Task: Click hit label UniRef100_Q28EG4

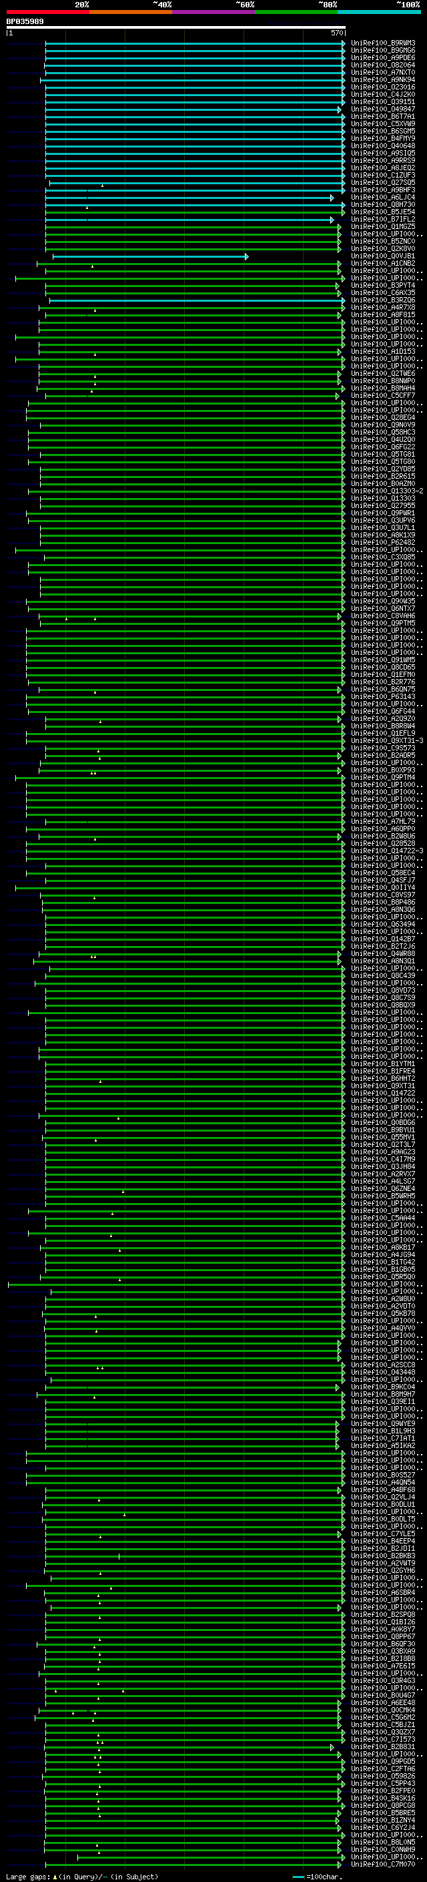Action: [383, 418]
